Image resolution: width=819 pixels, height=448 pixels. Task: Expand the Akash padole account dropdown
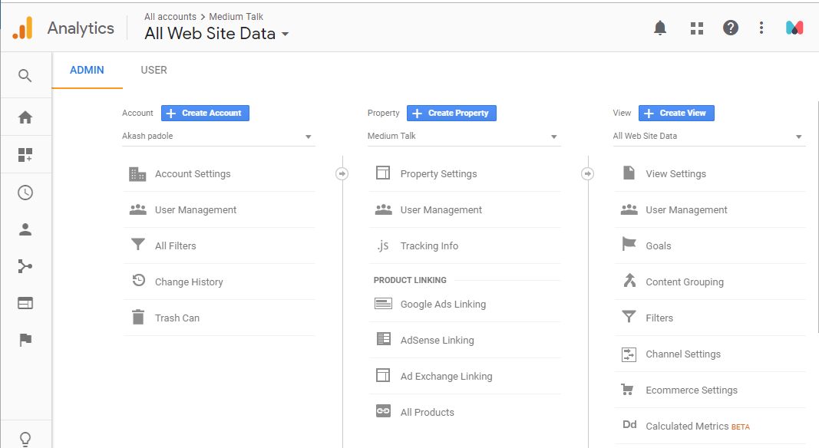coord(218,137)
